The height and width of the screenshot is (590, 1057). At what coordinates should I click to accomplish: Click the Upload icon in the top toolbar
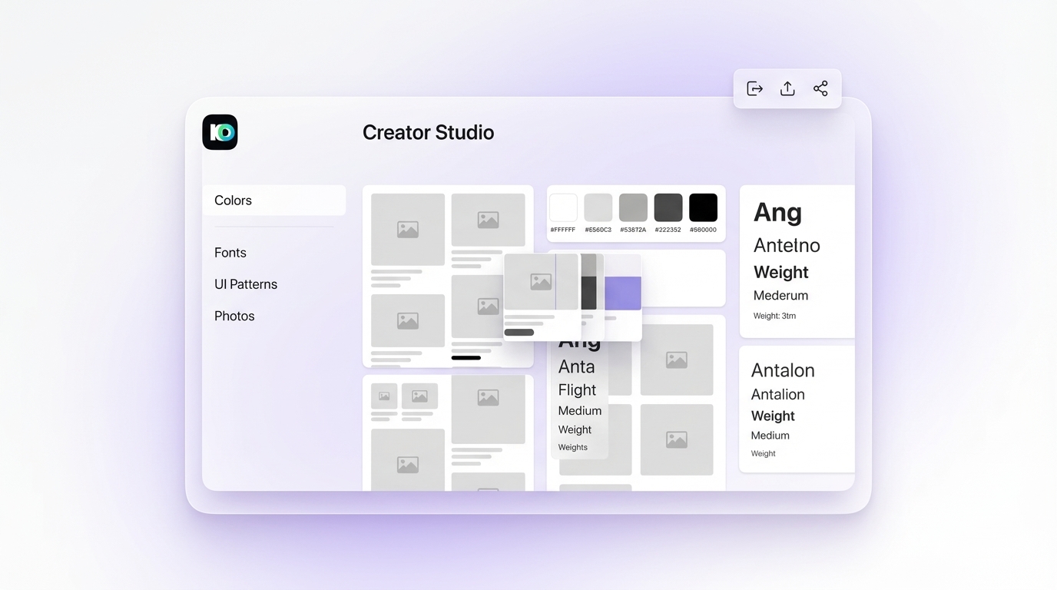(787, 88)
